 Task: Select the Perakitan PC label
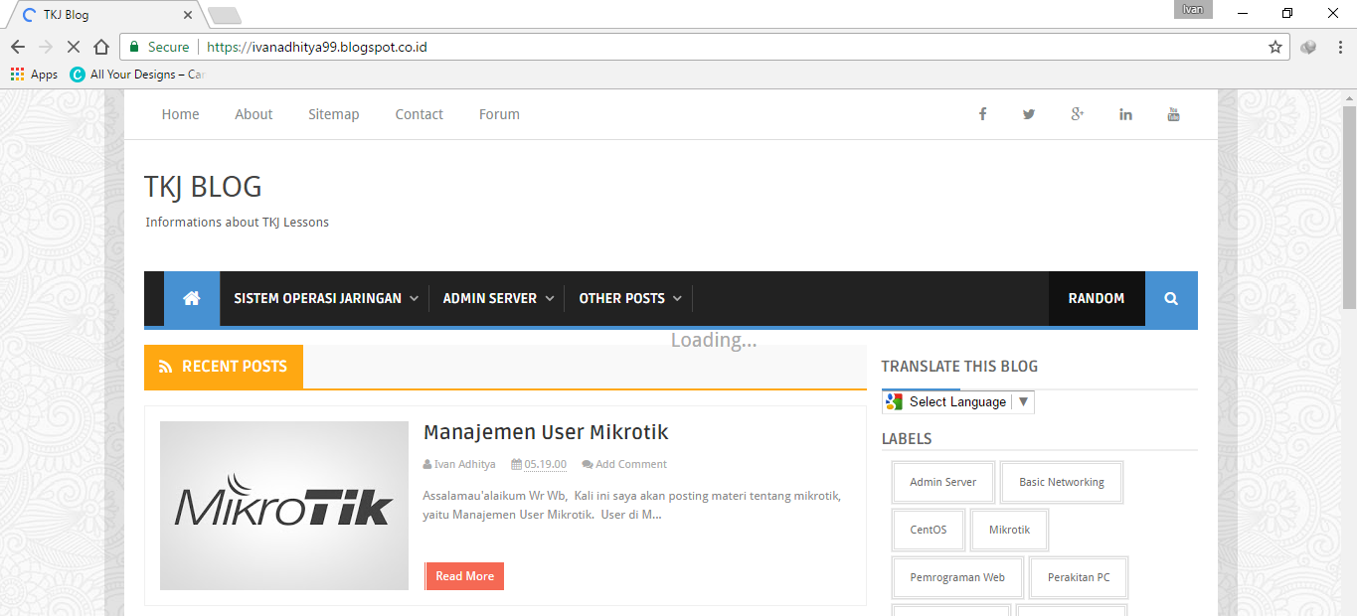pos(1079,577)
